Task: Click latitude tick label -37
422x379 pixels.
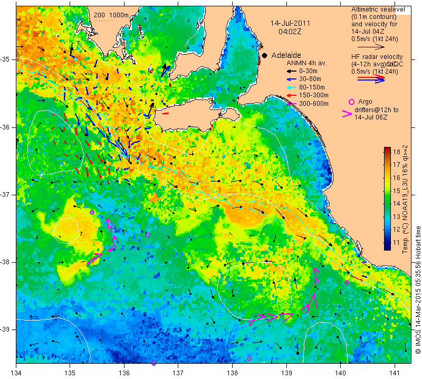Action: [x=5, y=194]
